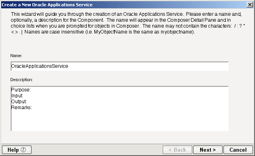The width and height of the screenshot is (255, 156).
Task: Click the title 'Create a New Oracle Applications Service'
Action: 47,5
